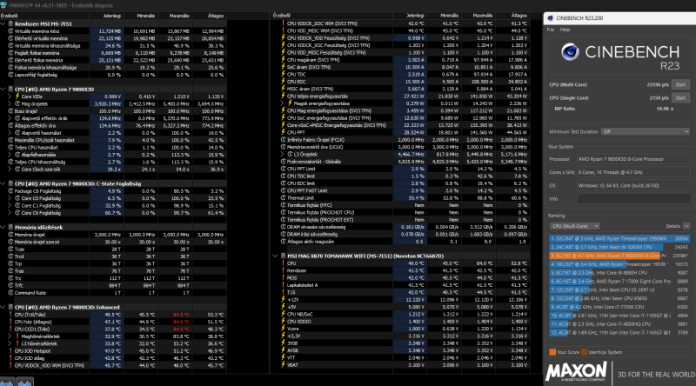Click the orange Your Score legend swatch
696x386 pixels.
(552, 352)
